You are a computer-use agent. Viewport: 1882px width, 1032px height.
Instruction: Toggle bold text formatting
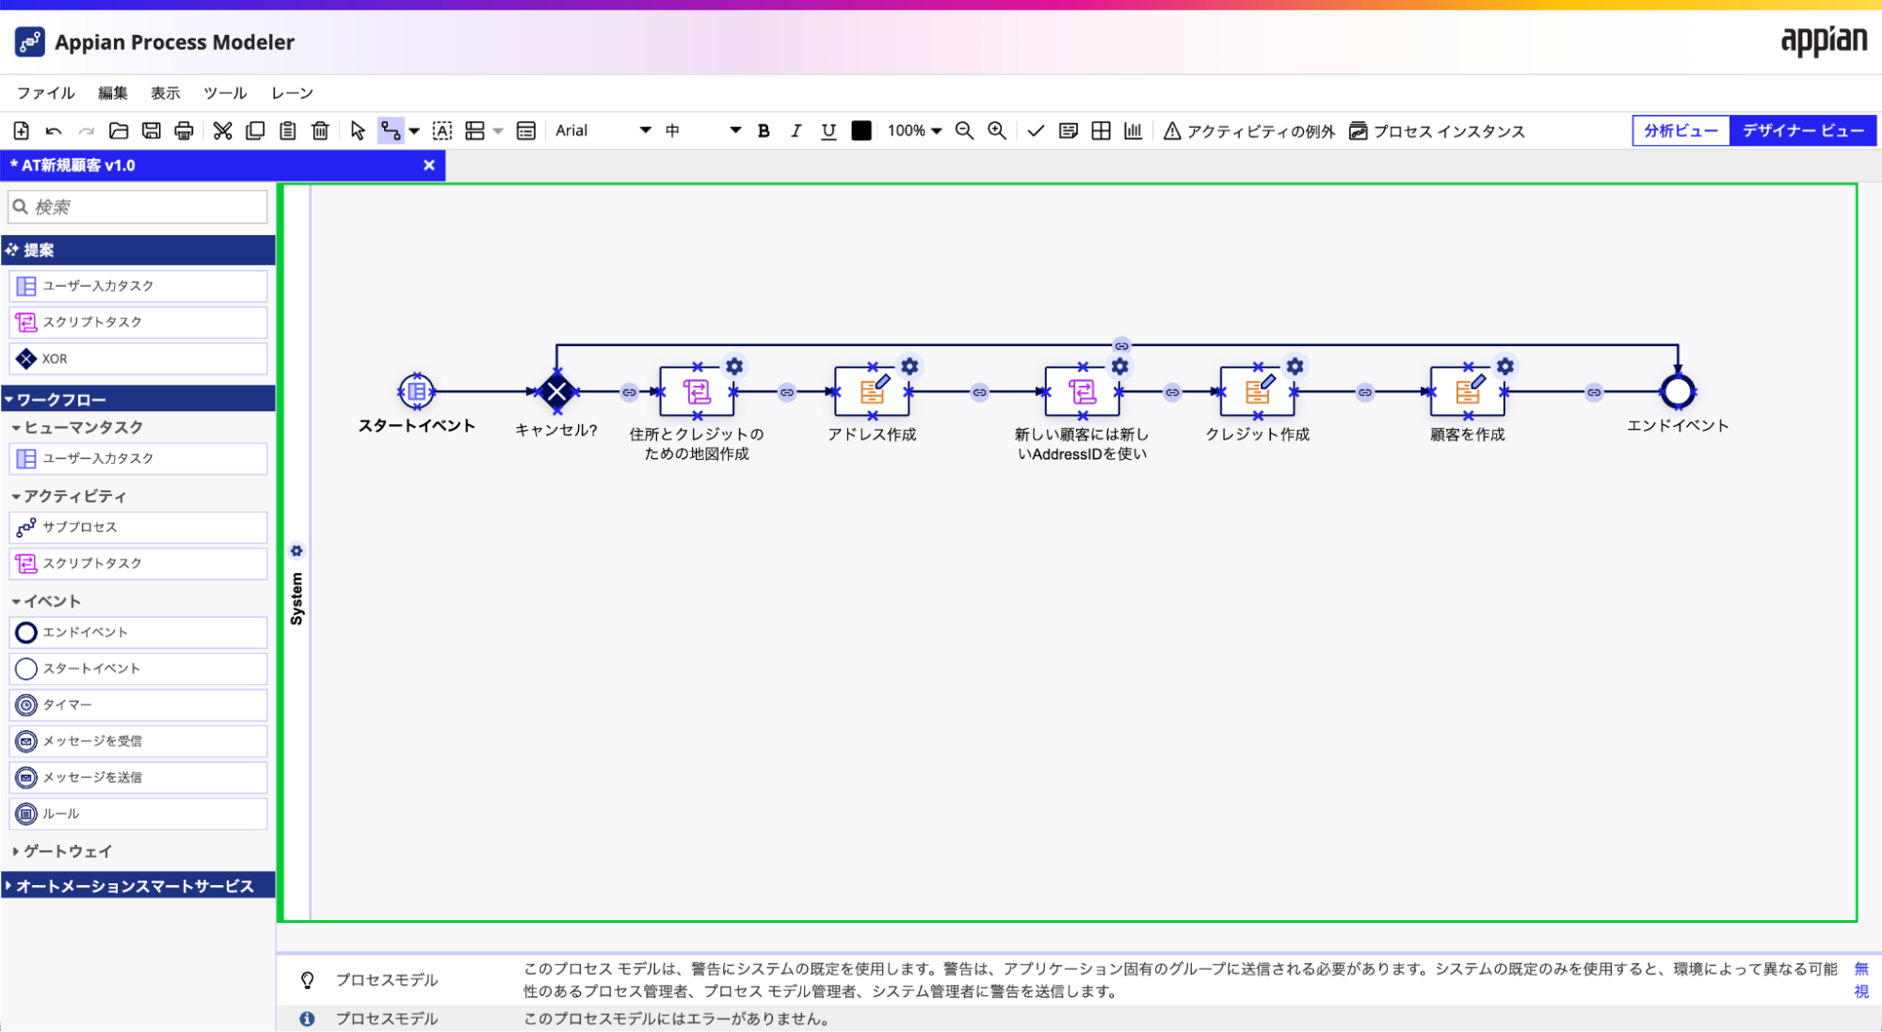(x=764, y=131)
